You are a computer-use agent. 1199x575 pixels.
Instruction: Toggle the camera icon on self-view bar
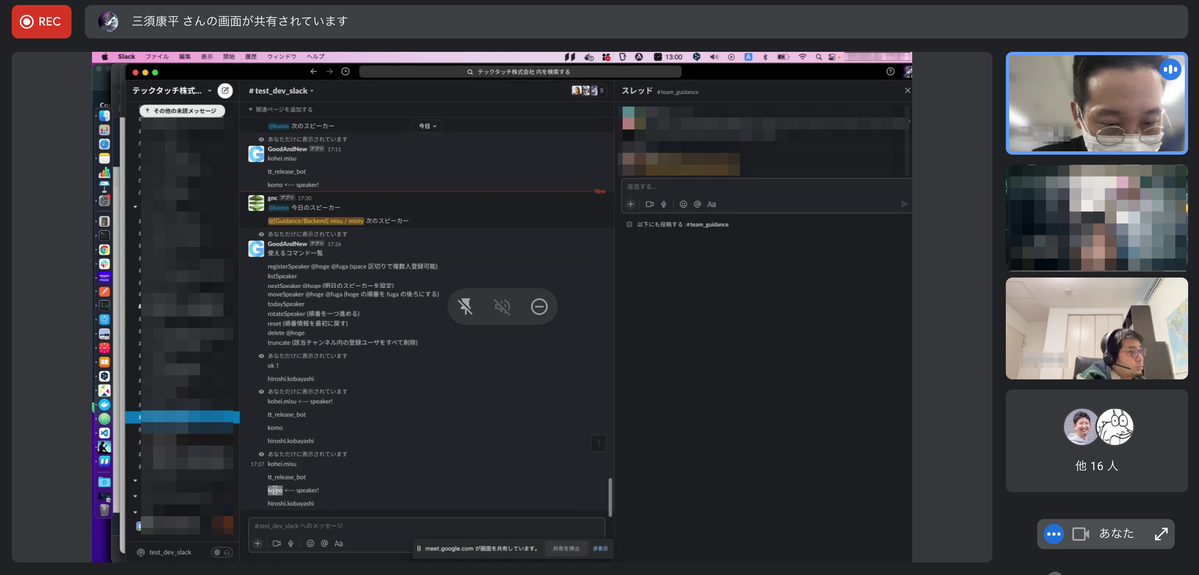tap(1080, 534)
